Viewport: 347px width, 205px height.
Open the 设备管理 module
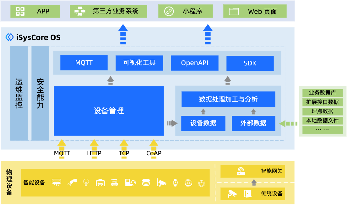pyautogui.click(x=109, y=111)
